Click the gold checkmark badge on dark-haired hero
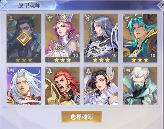 [24, 39]
